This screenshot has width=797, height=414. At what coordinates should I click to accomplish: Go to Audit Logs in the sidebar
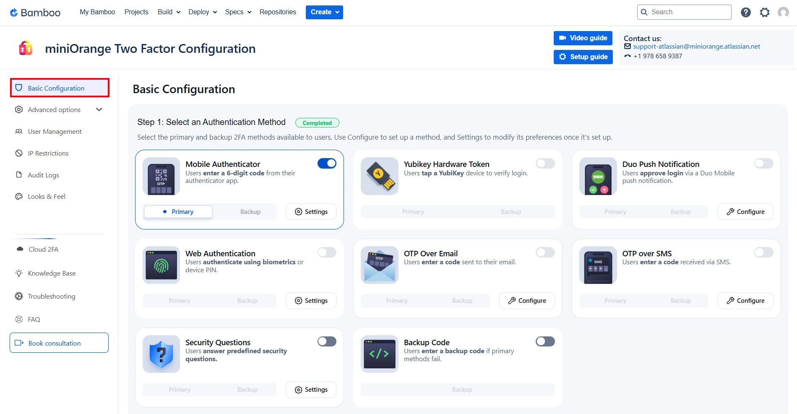[x=43, y=175]
